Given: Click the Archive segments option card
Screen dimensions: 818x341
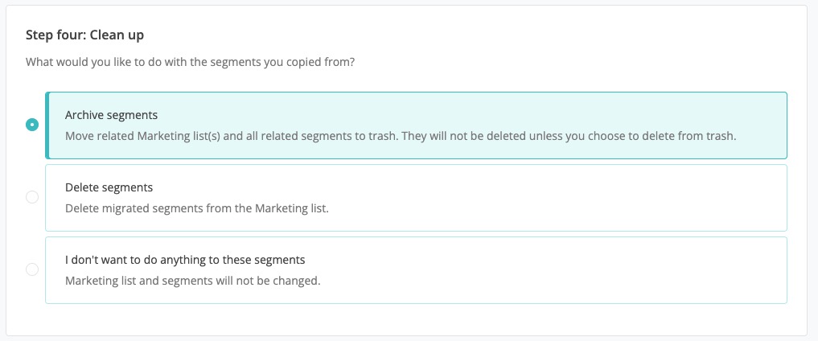Looking at the screenshot, I should [x=417, y=125].
